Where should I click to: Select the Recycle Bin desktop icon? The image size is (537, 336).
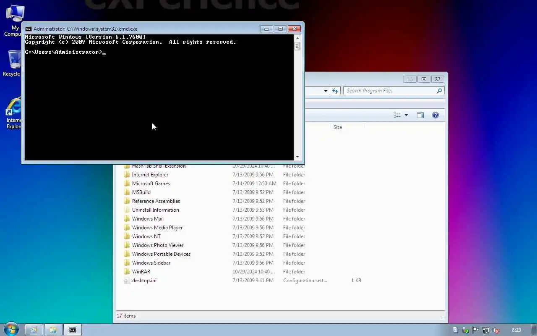[13, 63]
